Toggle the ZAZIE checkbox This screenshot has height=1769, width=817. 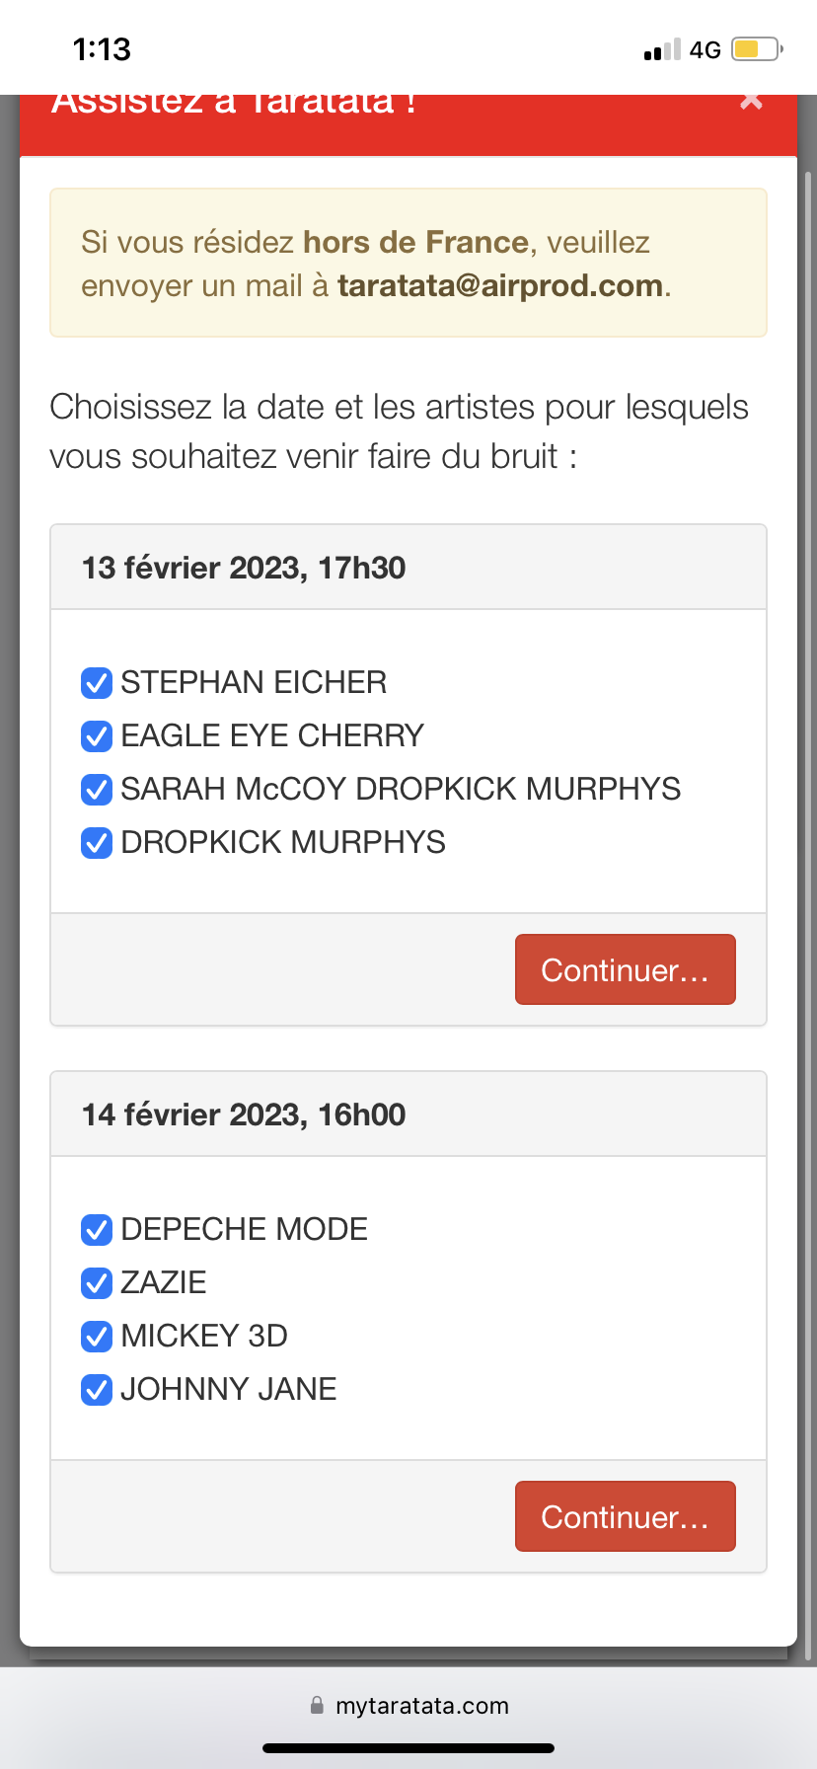(97, 1282)
